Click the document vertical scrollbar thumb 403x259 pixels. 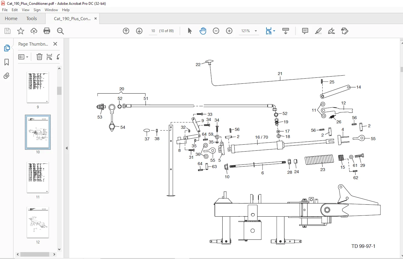tap(402, 69)
